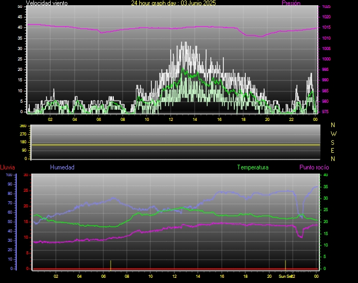The width and height of the screenshot is (358, 283).
Task: Click the pressure axis value 1010
Action: click(326, 38)
